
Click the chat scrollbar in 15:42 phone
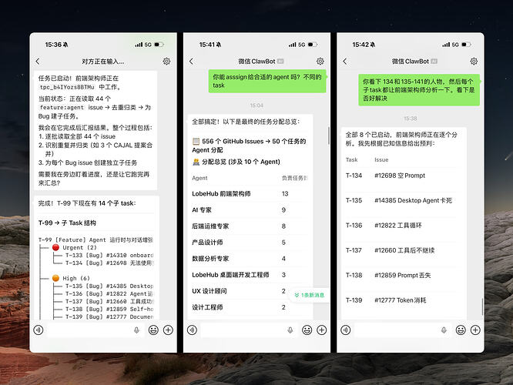coord(482,306)
